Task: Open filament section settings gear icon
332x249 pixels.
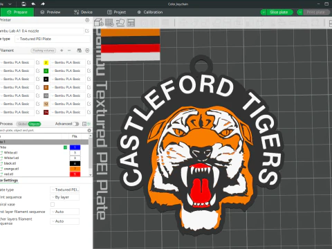Action: tap(87, 50)
